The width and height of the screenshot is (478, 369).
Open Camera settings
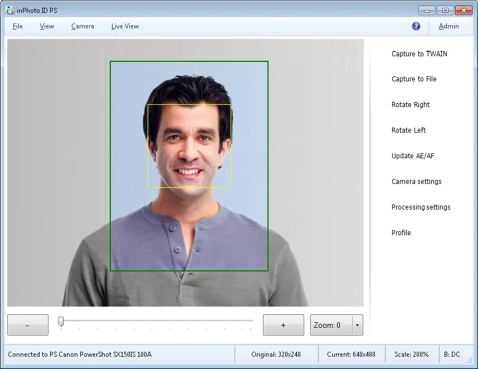click(416, 182)
